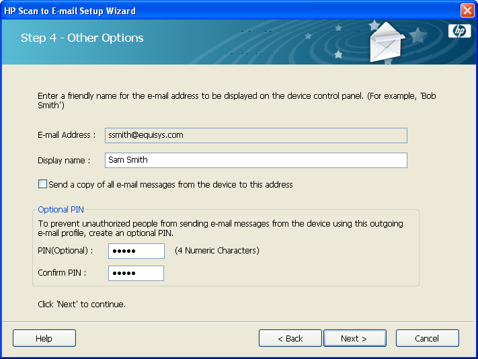Click the 'Optional PIN' group label
The height and width of the screenshot is (359, 478).
tap(61, 209)
